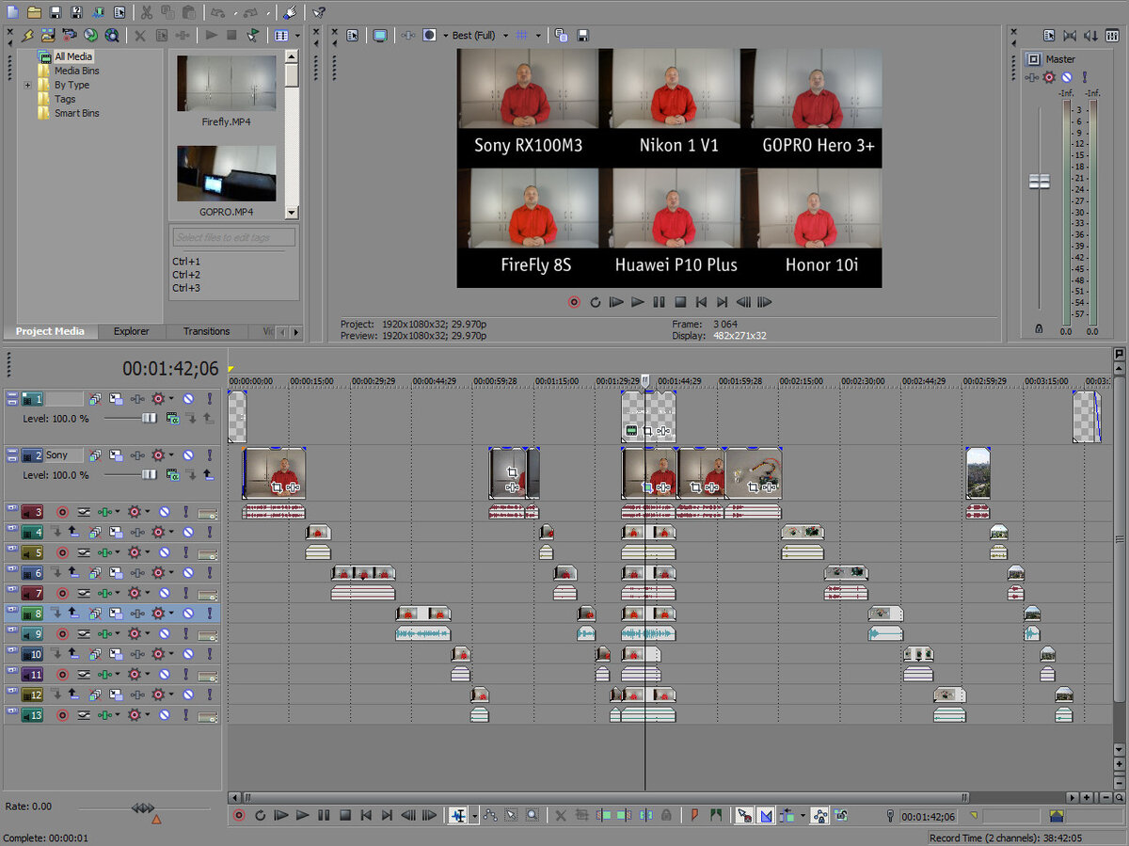This screenshot has width=1129, height=846.
Task: Mute audio track 3
Action: 165,512
